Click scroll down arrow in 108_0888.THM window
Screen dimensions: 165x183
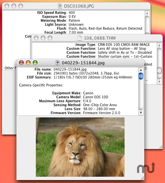[159, 81]
